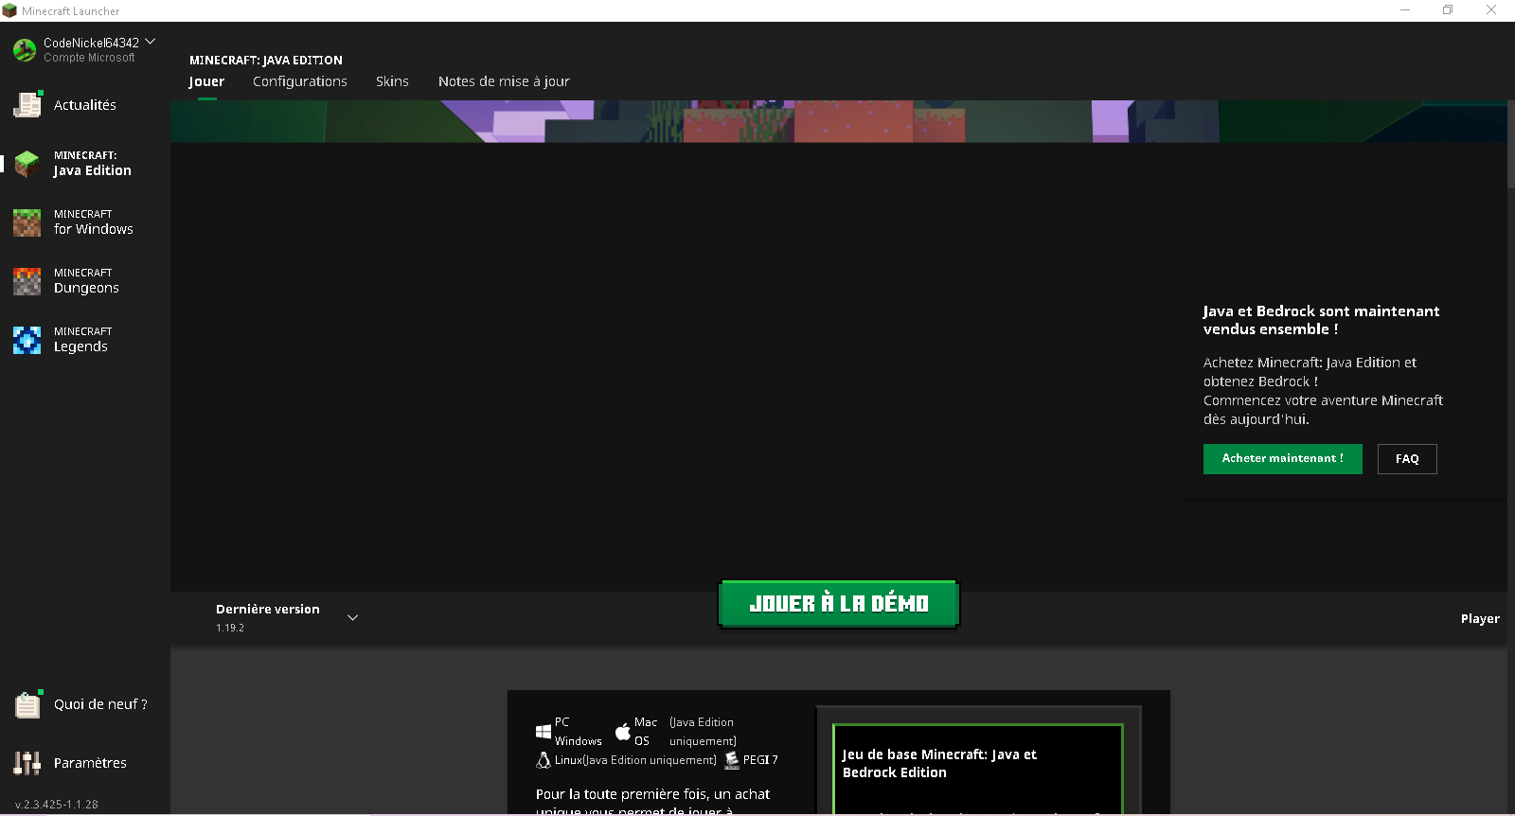Open the Minecraft Dungeons icon
1515x816 pixels.
pyautogui.click(x=27, y=281)
